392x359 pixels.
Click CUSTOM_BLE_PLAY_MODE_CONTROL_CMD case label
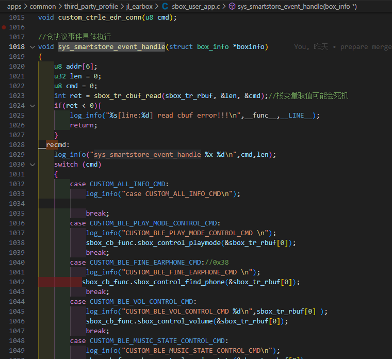point(153,223)
